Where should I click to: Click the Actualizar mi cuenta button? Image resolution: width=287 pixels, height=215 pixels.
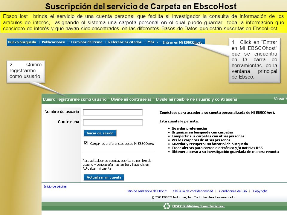pos(104,177)
